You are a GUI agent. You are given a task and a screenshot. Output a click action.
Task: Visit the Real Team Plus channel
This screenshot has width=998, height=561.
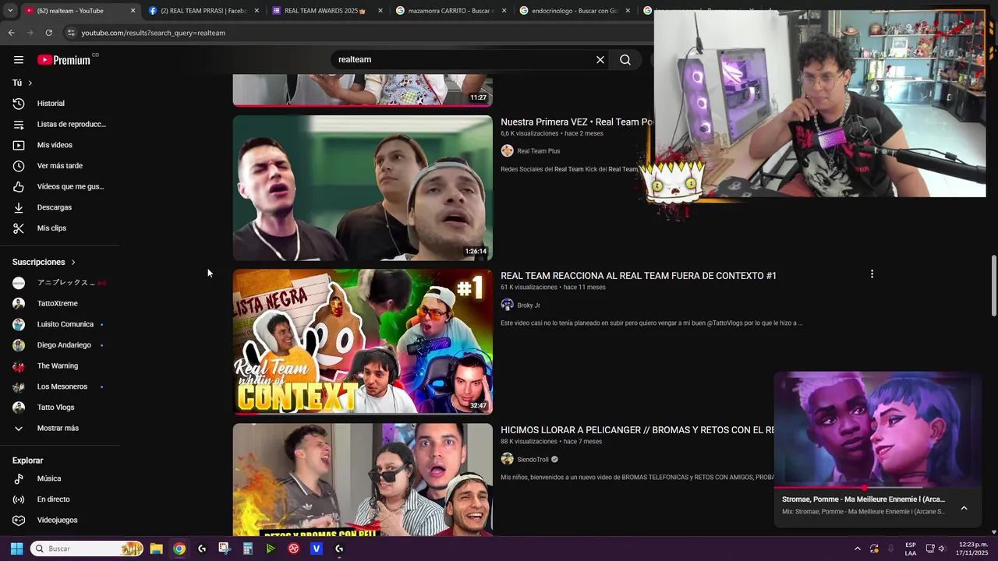(x=538, y=151)
